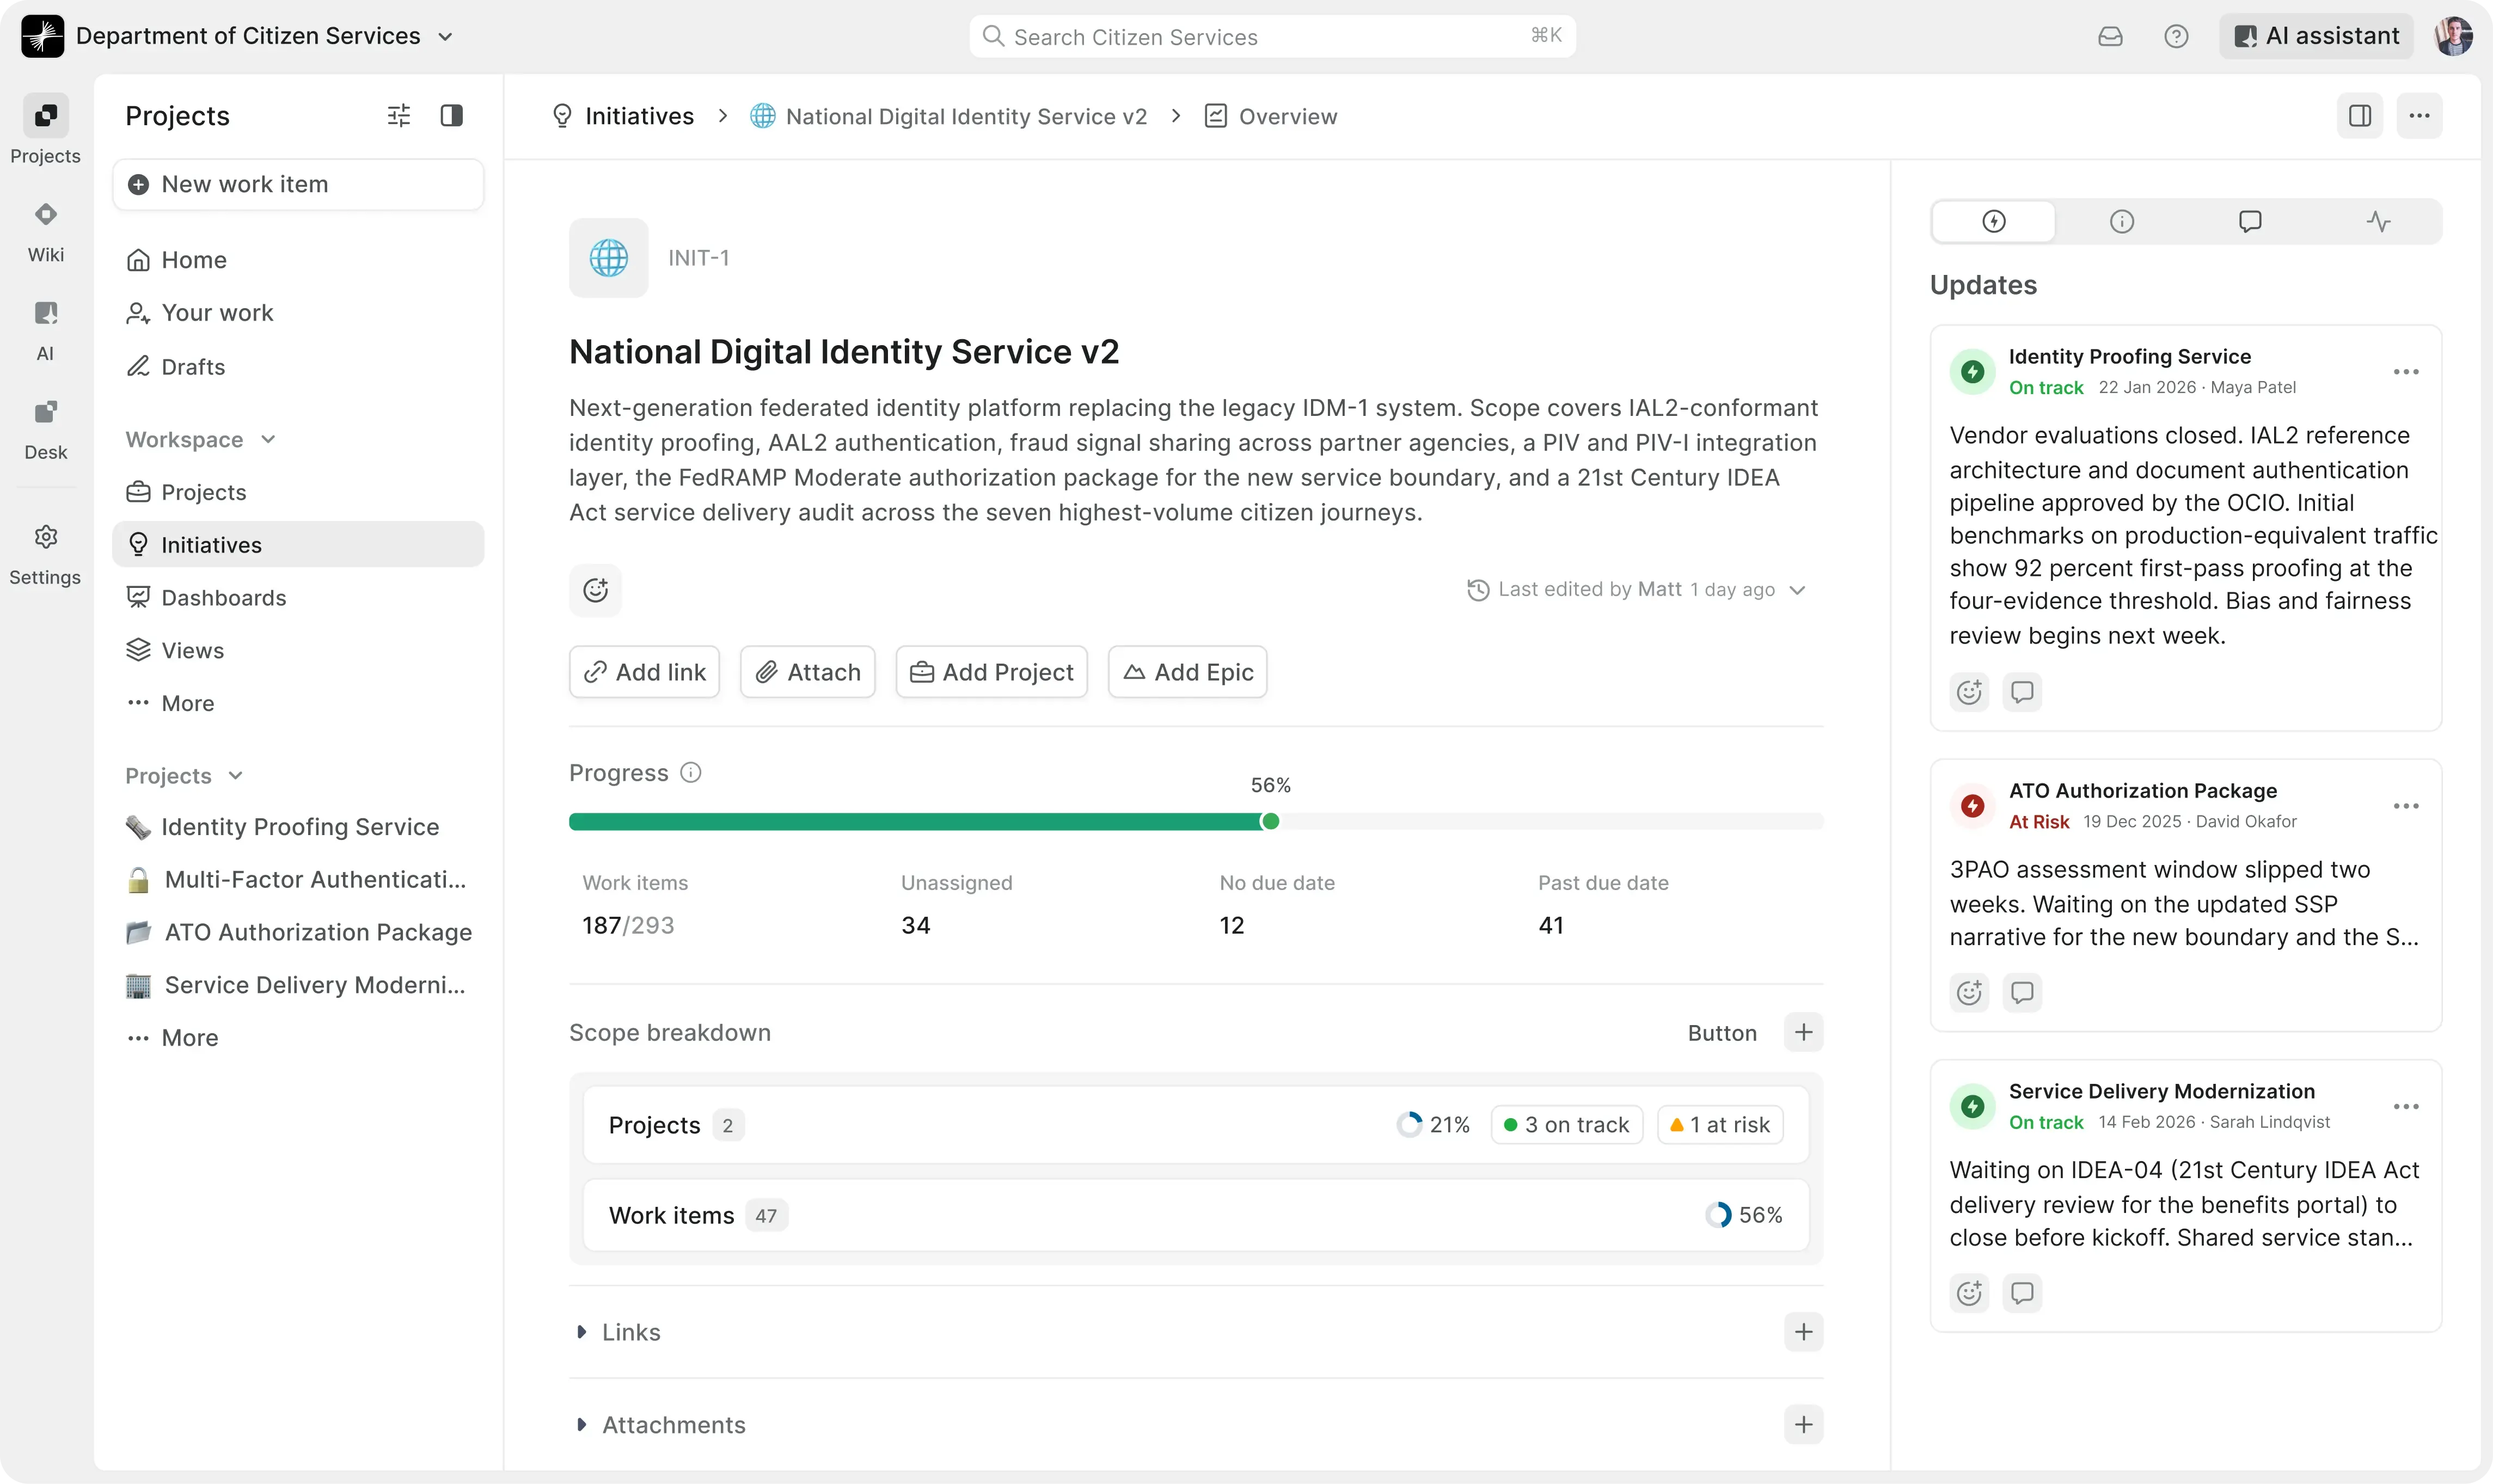Image resolution: width=2493 pixels, height=1484 pixels.
Task: Select Initiatives in sidebar
Action: tap(298, 545)
